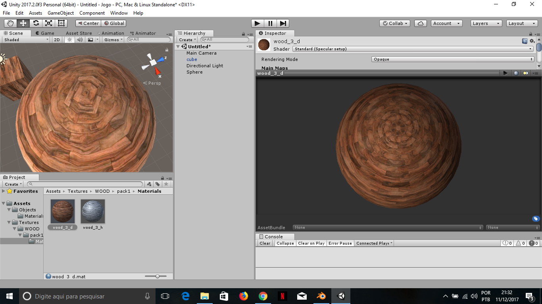This screenshot has height=304, width=542.
Task: Open the Collab dropdown
Action: 395,23
